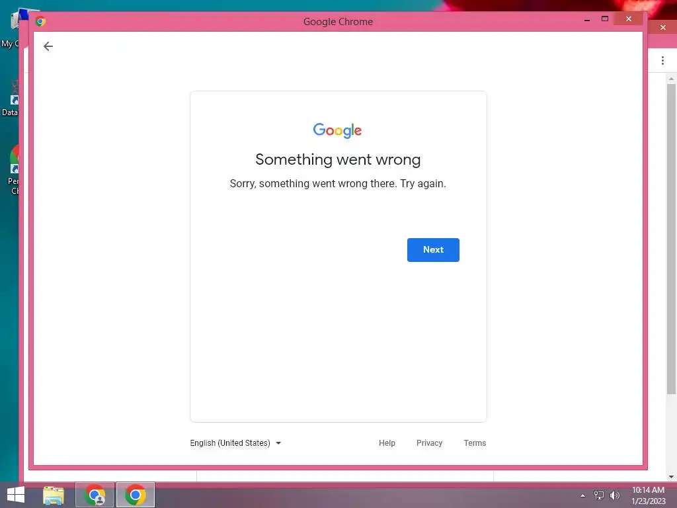Go back using the left arrow icon
Screen dimensions: 677x508
coord(48,46)
